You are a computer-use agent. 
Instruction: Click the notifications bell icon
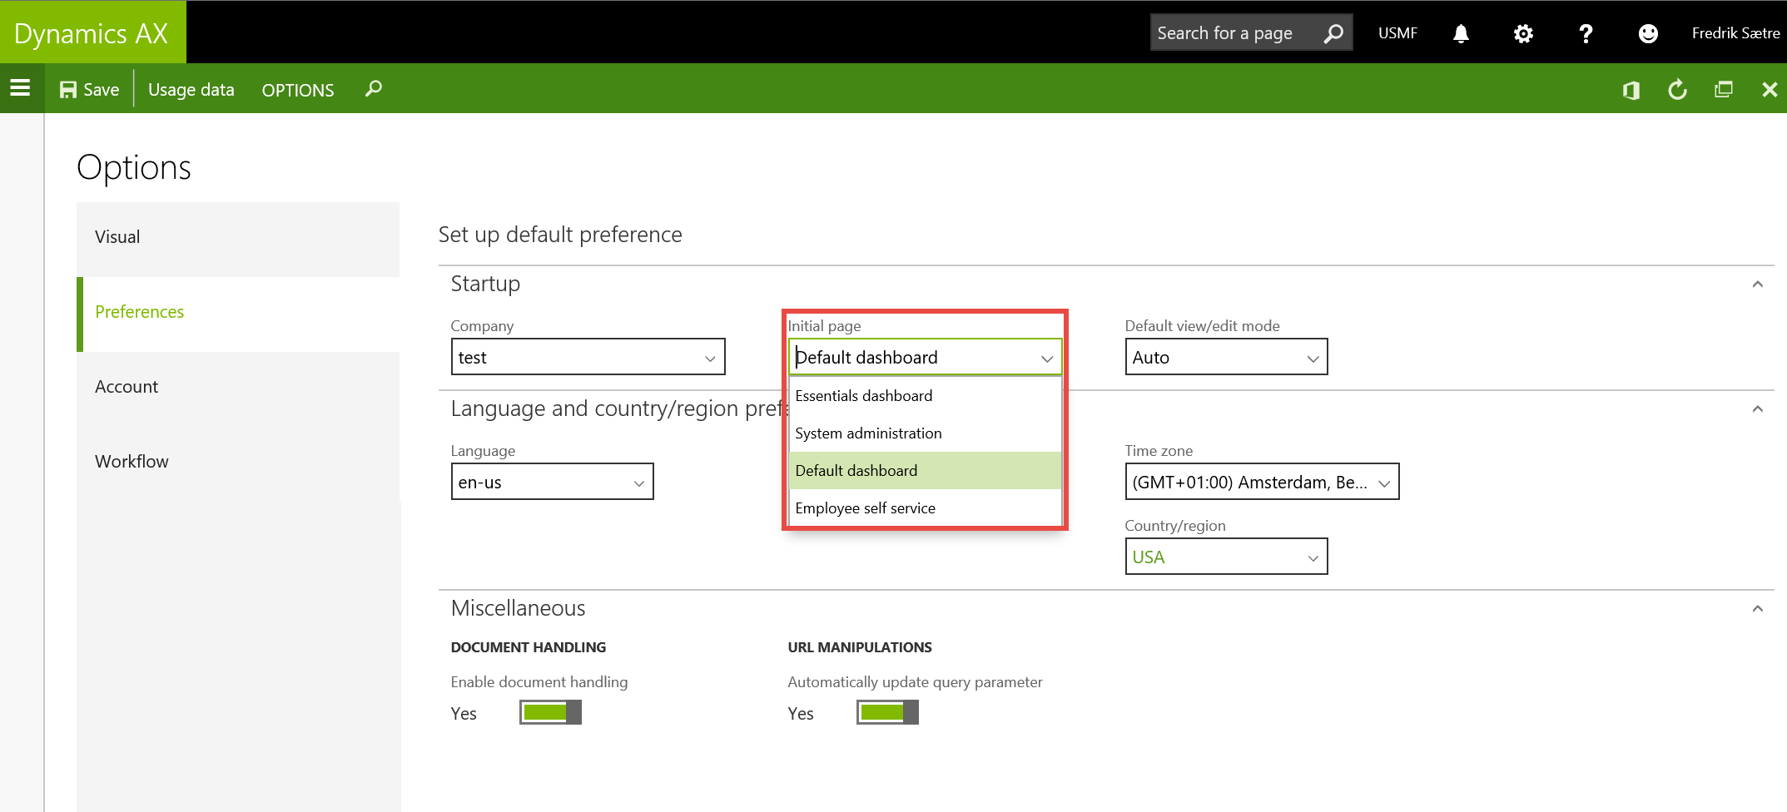pyautogui.click(x=1461, y=33)
